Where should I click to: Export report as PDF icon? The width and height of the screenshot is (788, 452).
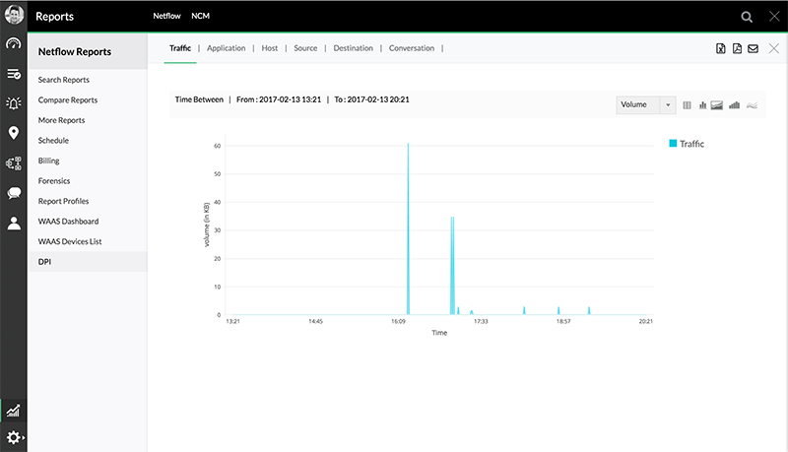(737, 48)
